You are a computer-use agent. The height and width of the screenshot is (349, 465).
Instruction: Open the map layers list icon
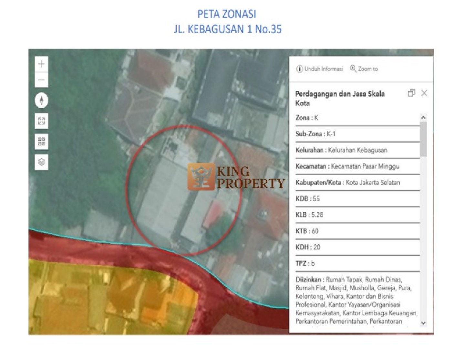[x=41, y=162]
